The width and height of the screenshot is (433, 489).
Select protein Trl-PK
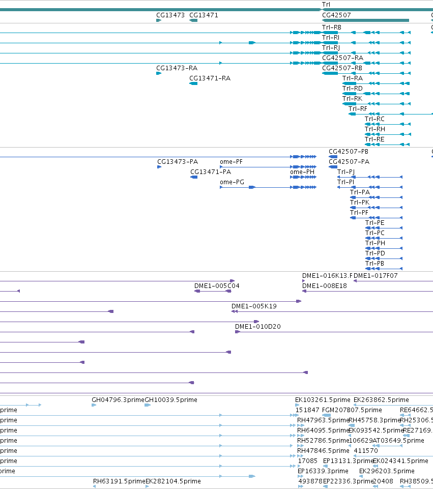(x=360, y=203)
